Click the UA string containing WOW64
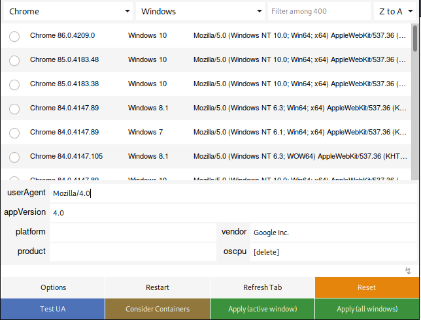Viewport: 421px width, 320px height. coord(299,156)
